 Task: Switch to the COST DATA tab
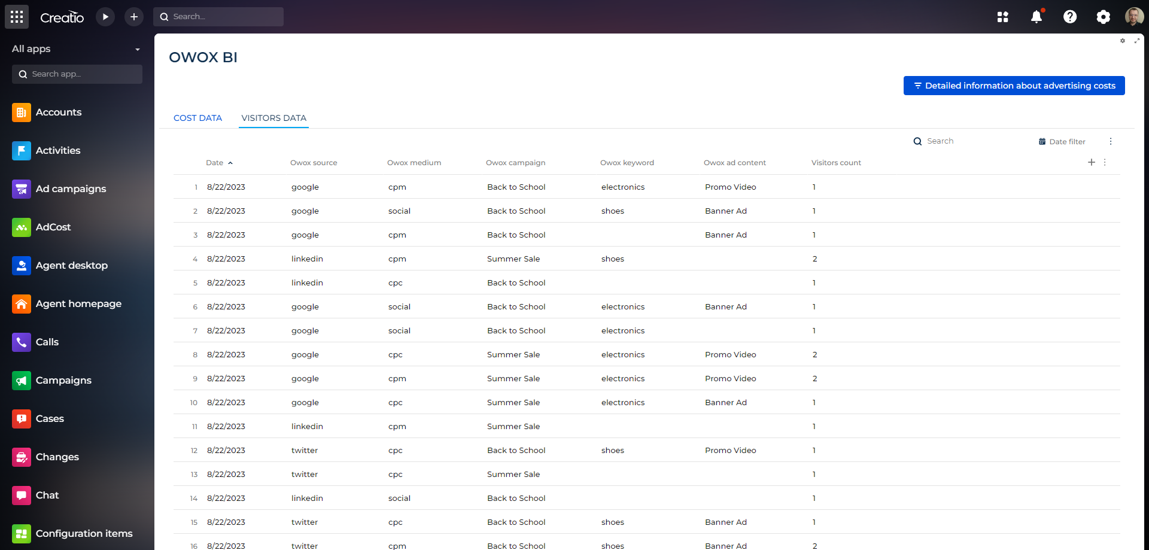tap(197, 118)
